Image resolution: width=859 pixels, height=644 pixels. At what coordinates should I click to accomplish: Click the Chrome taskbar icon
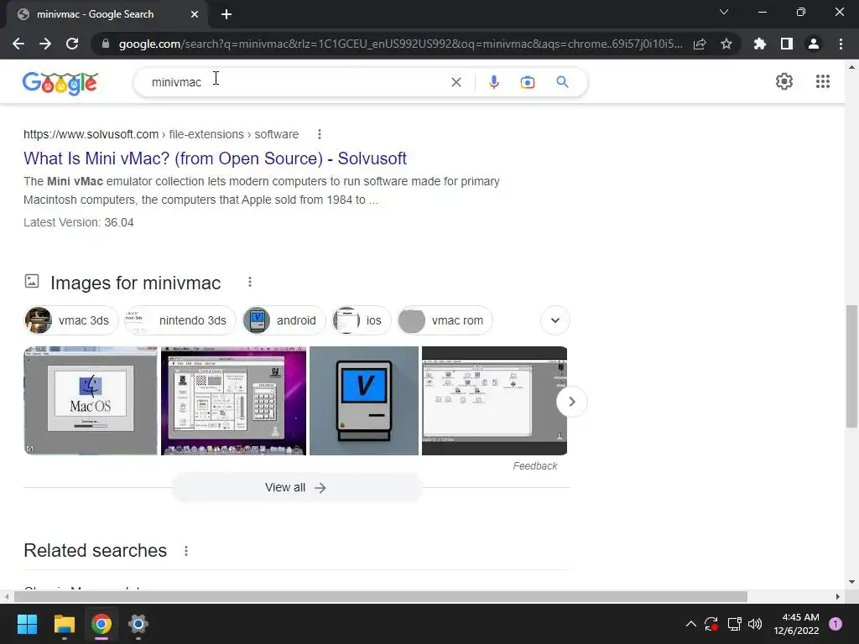(x=102, y=624)
